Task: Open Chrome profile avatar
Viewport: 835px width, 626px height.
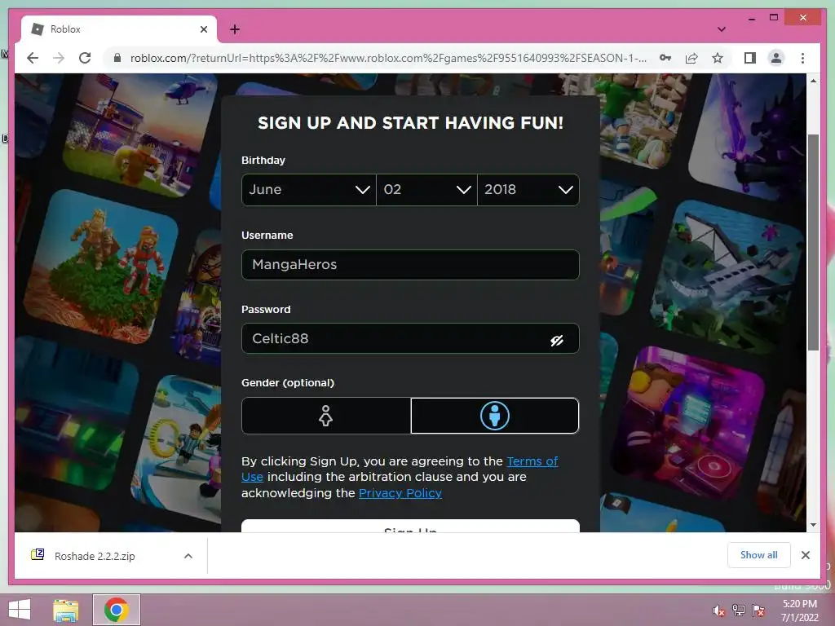Action: point(776,58)
